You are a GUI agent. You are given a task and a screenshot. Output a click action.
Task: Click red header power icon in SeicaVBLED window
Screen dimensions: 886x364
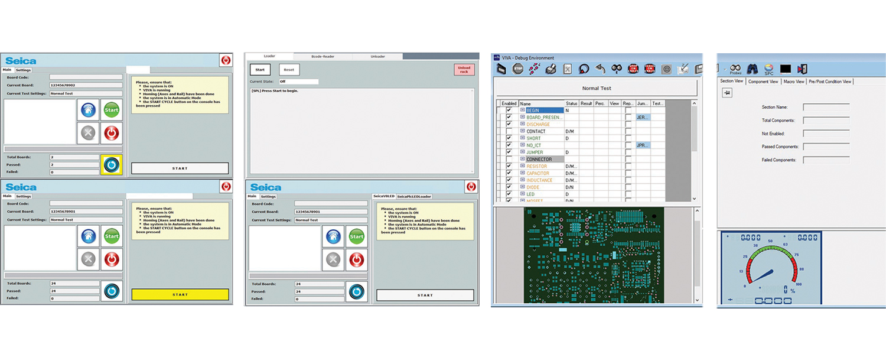[x=471, y=187]
